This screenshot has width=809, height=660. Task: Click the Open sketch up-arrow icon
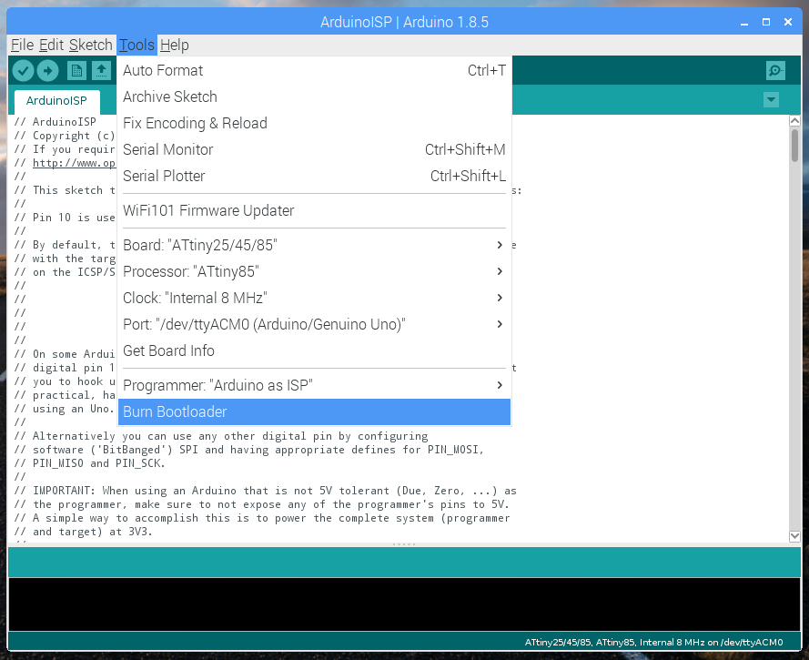(102, 70)
